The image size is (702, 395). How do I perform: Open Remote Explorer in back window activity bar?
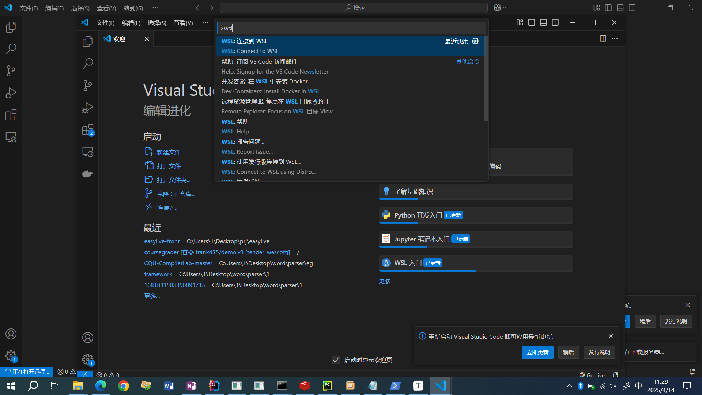pyautogui.click(x=11, y=137)
